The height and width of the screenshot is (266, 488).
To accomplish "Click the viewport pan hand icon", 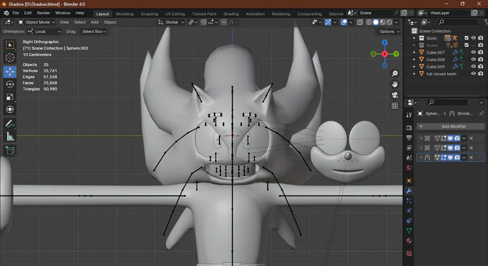I will (x=395, y=85).
